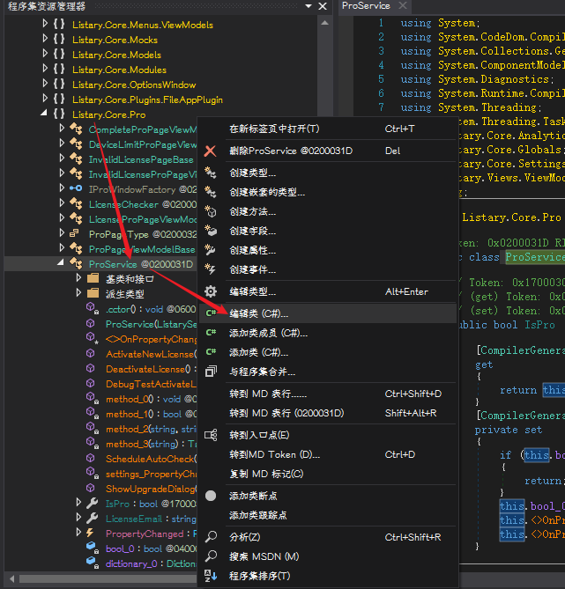
Task: Select the ScheduleAutoCheck method
Action: click(152, 459)
